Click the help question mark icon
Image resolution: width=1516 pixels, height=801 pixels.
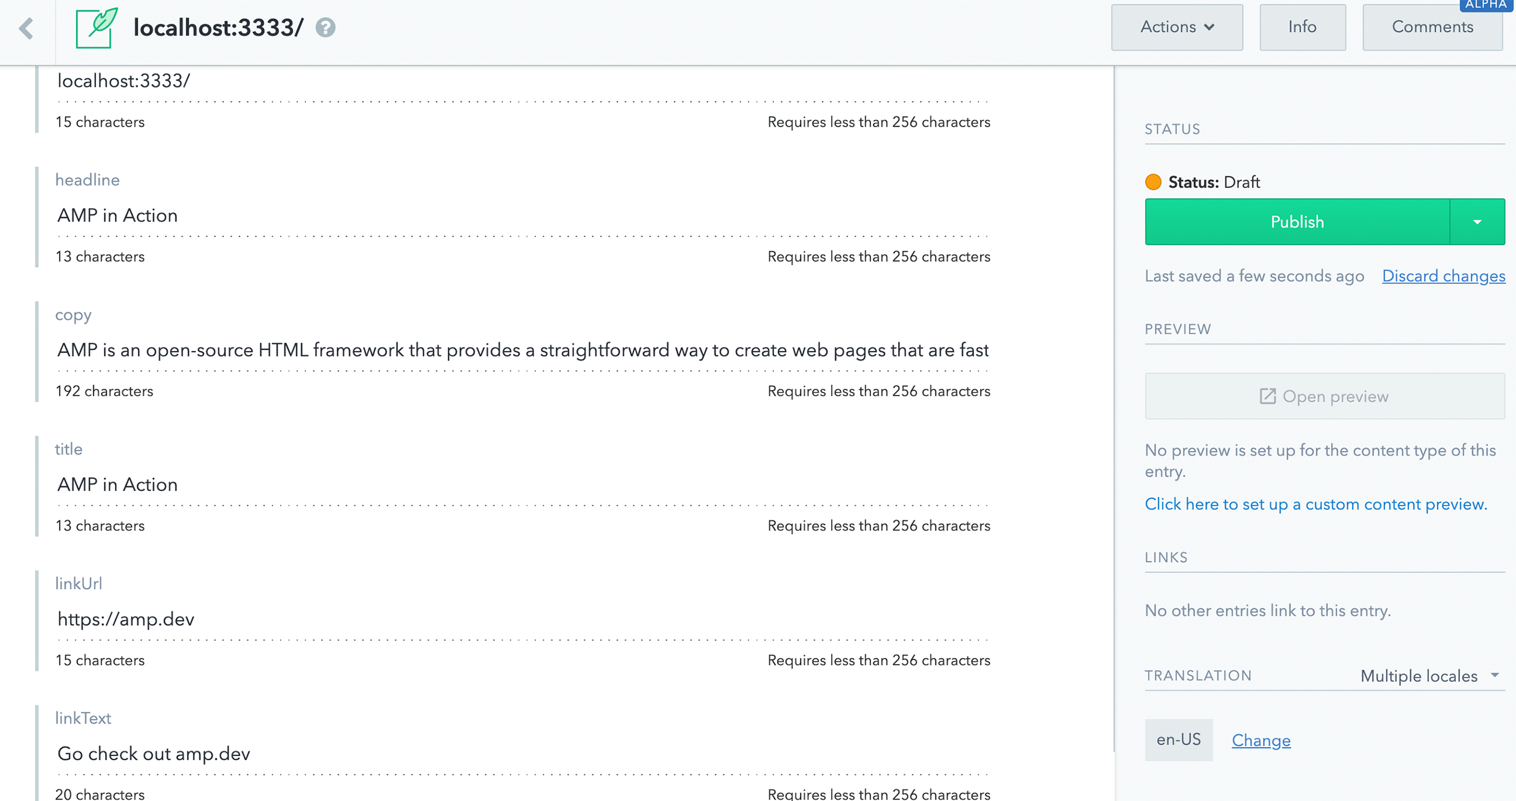tap(326, 28)
